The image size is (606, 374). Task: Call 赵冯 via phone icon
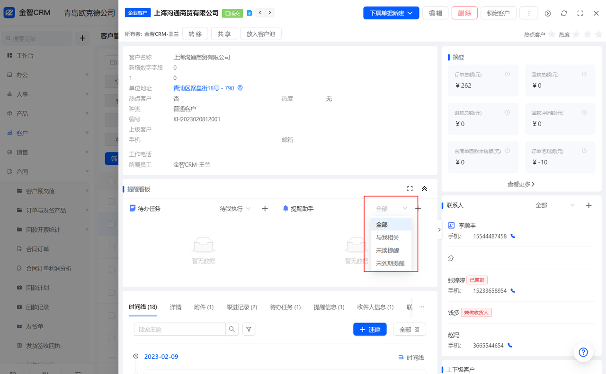(510, 345)
